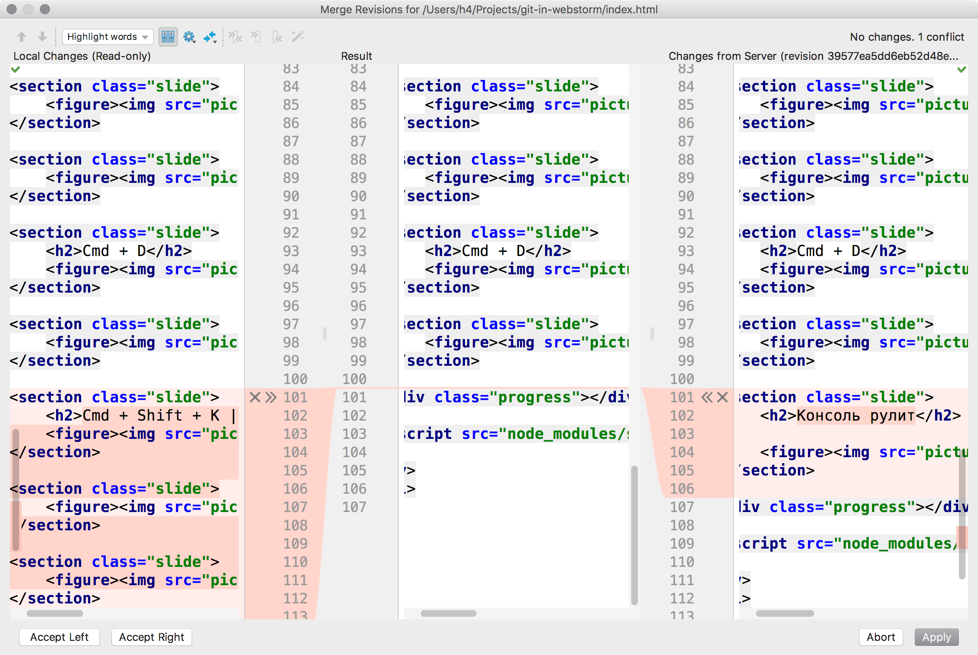978x655 pixels.
Task: Apply all non-conflicting changes icon
Action: [x=235, y=37]
